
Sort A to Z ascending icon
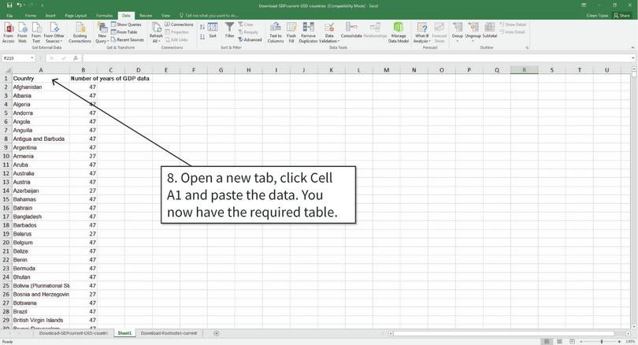[x=202, y=27]
